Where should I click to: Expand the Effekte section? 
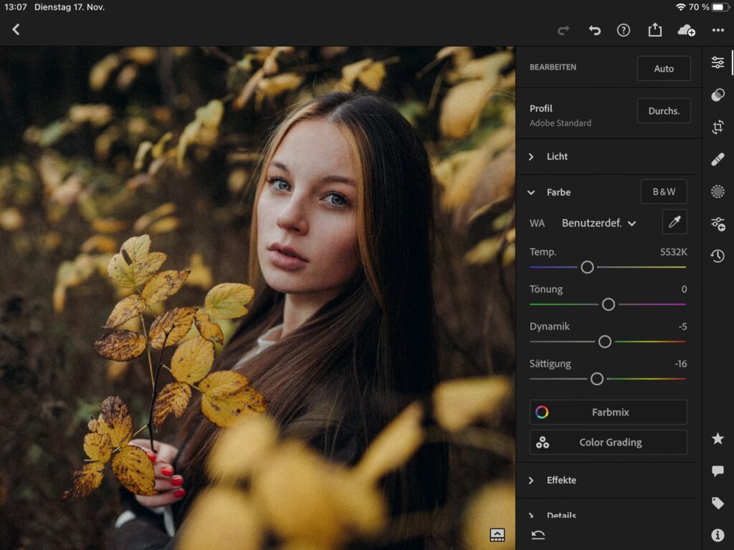click(x=561, y=480)
